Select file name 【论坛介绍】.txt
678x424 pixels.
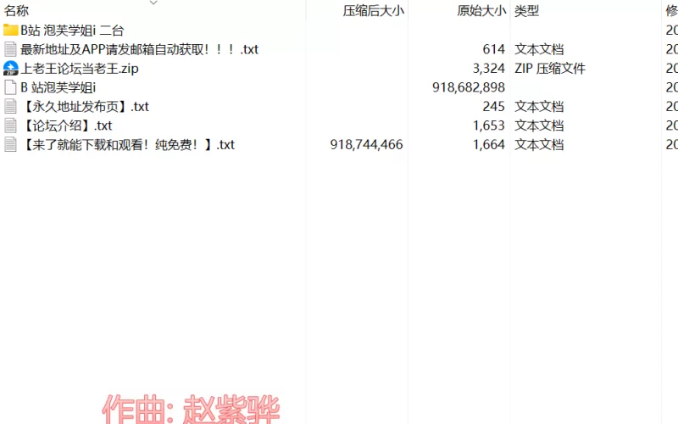click(66, 126)
